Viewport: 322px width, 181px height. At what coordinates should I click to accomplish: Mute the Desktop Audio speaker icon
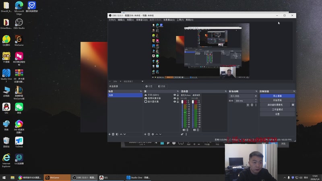point(194,130)
